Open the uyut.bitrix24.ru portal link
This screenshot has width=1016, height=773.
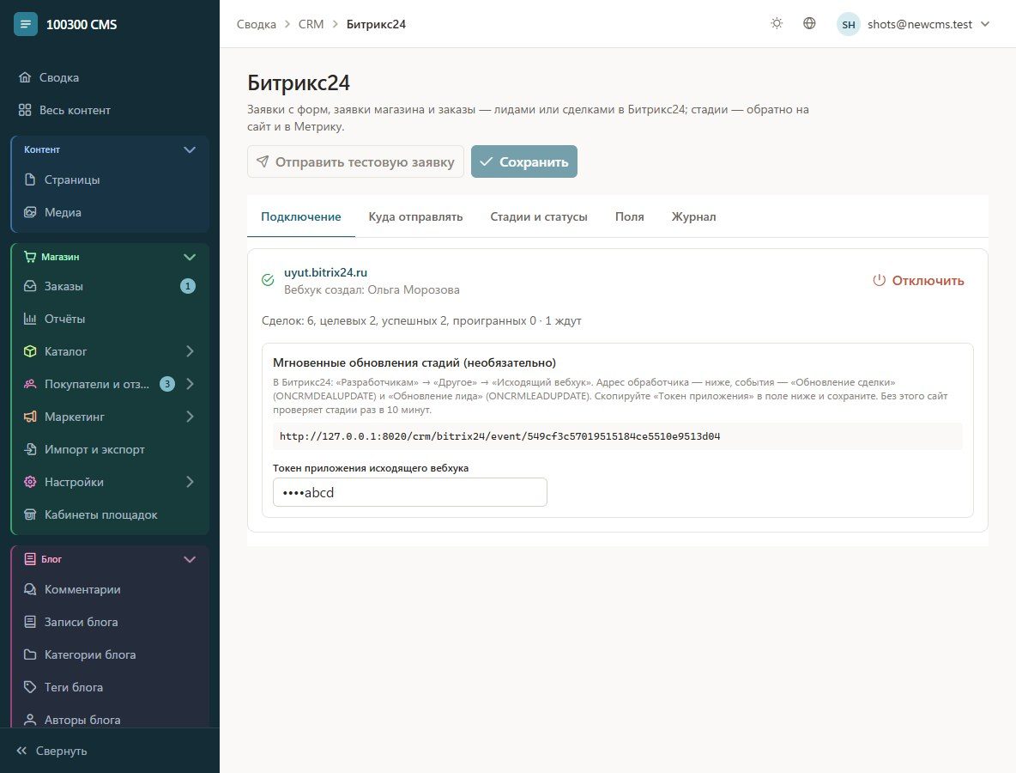325,272
